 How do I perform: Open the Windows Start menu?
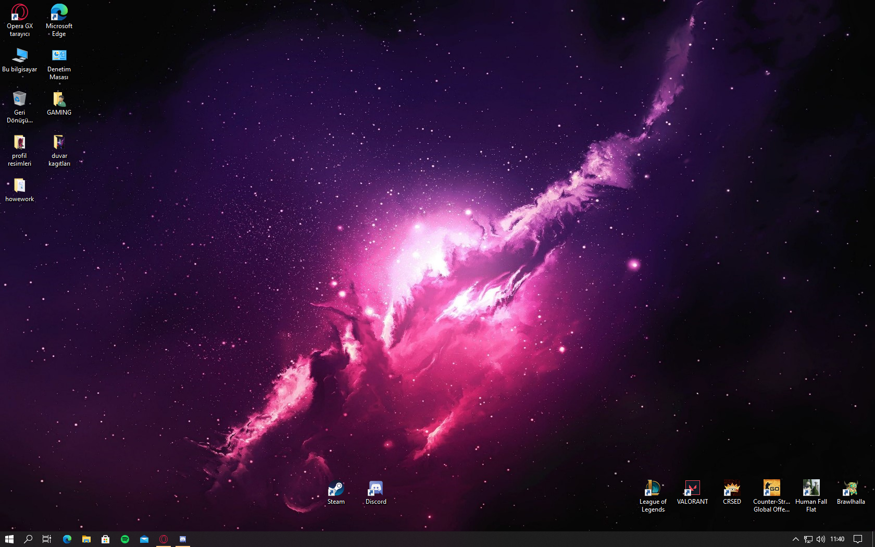(x=9, y=539)
